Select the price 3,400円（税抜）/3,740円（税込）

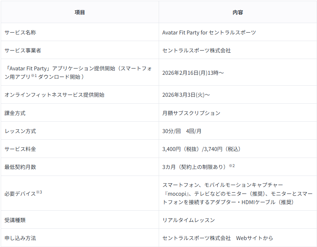click(202, 149)
